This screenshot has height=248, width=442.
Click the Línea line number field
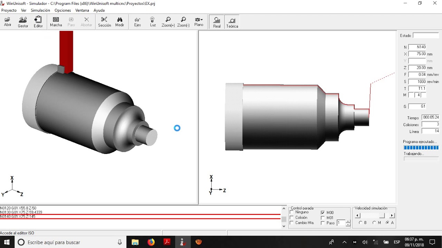click(431, 131)
